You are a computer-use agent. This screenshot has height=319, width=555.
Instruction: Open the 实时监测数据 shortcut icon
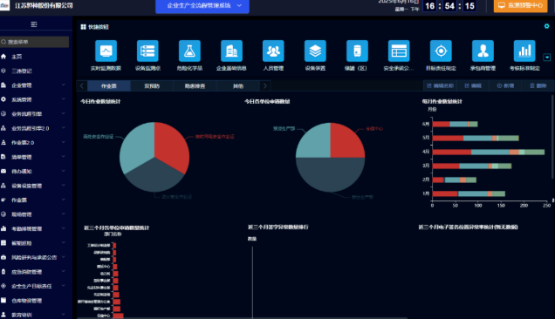pos(106,51)
